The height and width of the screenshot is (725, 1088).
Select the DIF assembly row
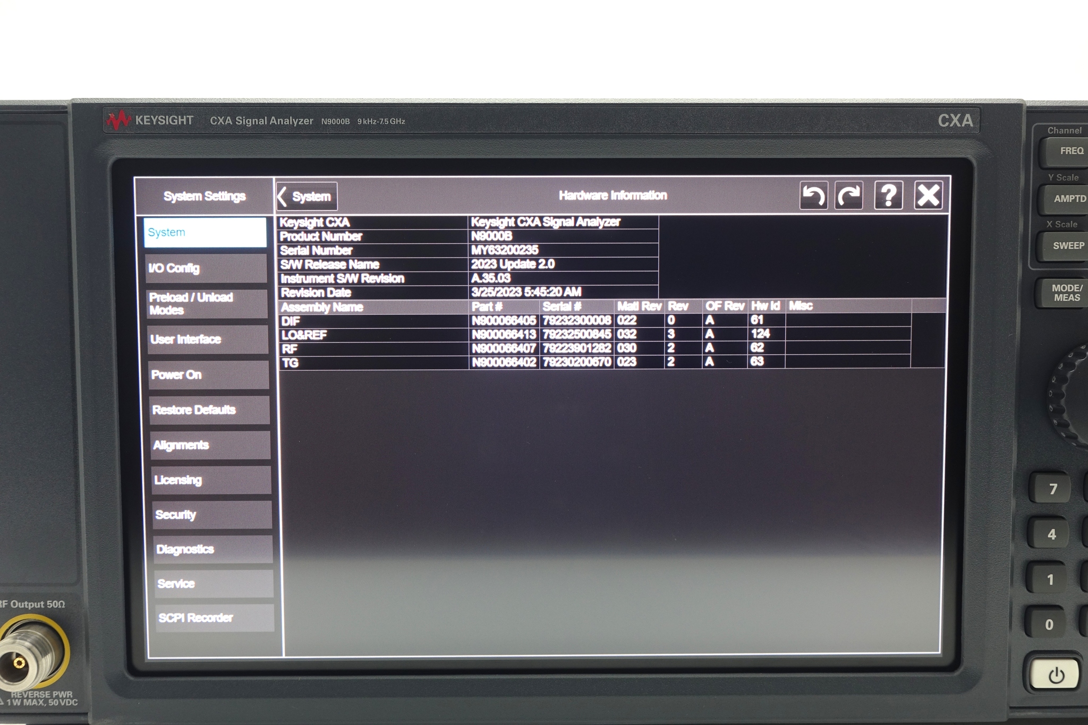(595, 320)
